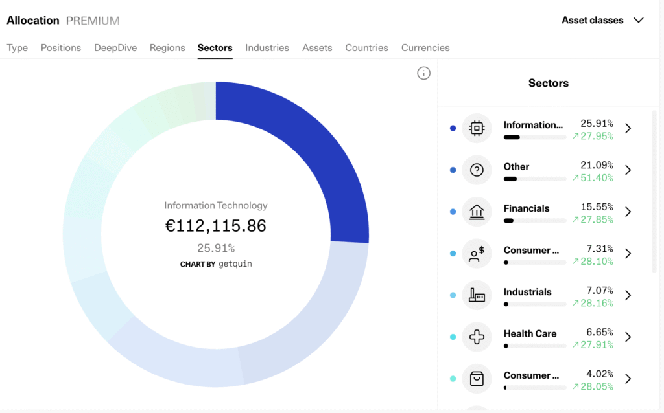The height and width of the screenshot is (413, 664).
Task: Open the chart info icon
Action: pyautogui.click(x=423, y=73)
